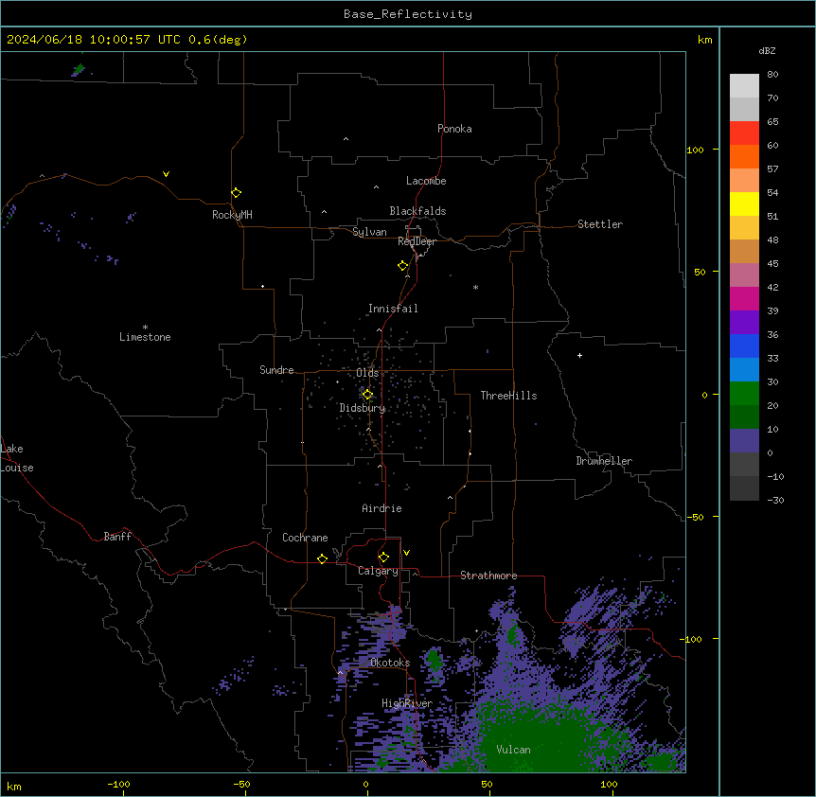
Task: Click the km unit label at top right
Action: (704, 40)
